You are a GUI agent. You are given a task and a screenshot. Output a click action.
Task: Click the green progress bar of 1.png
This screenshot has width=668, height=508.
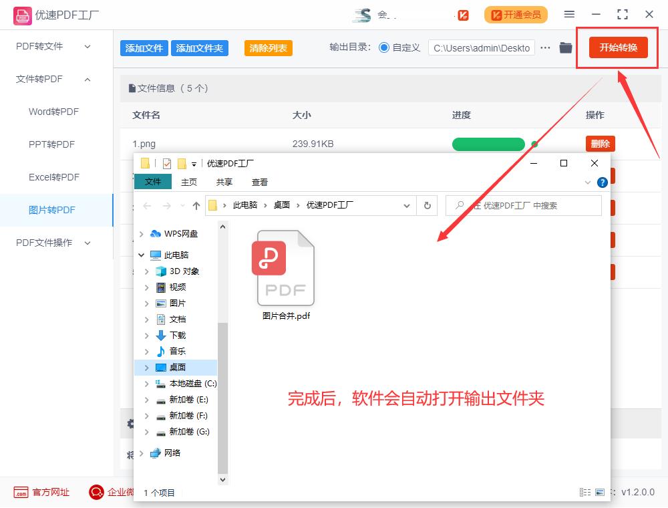click(488, 144)
